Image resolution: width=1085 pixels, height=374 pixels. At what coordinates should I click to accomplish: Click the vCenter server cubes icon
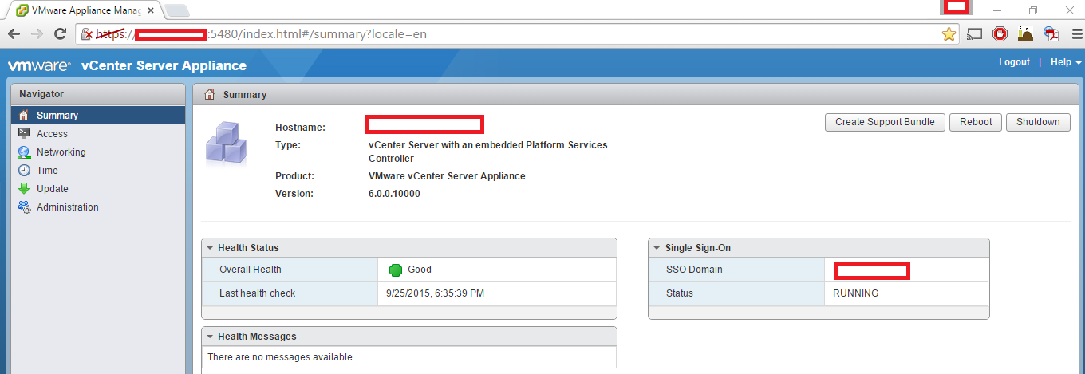click(x=227, y=142)
